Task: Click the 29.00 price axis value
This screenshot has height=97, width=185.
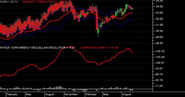Action: click(x=159, y=37)
